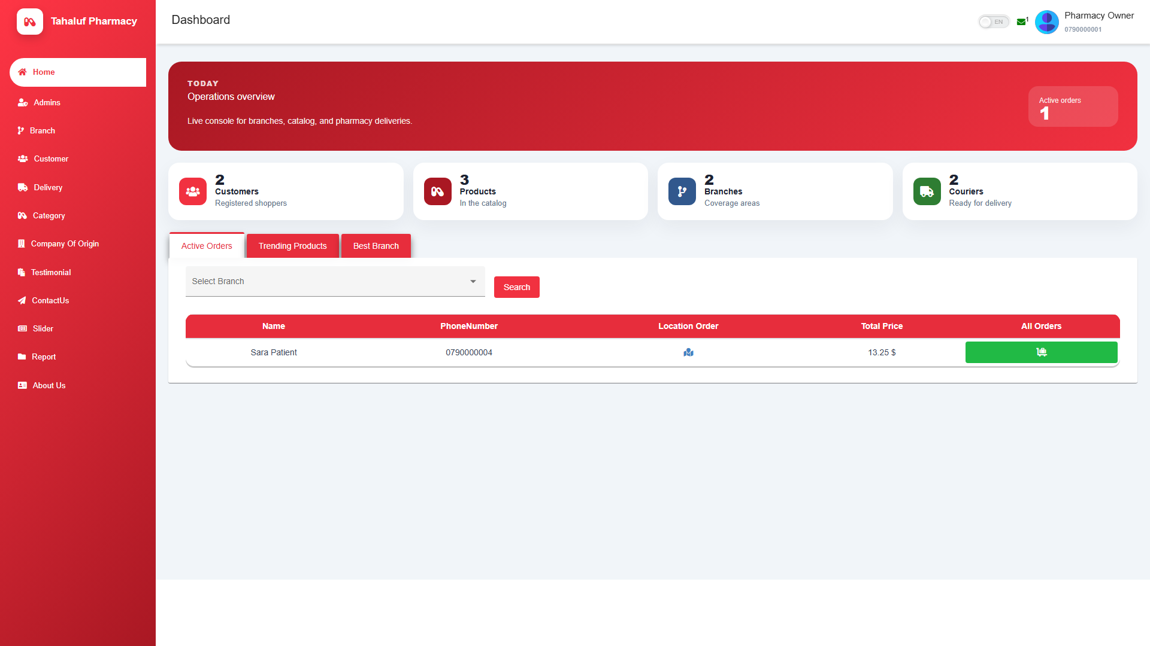
Task: Go to ContactUs in sidebar
Action: pyautogui.click(x=78, y=300)
